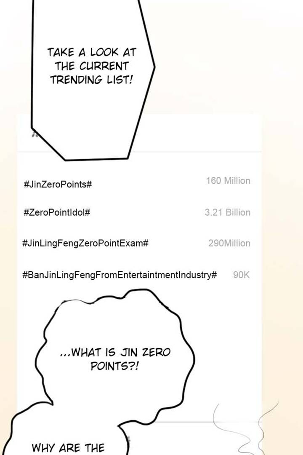The width and height of the screenshot is (303, 455).
Task: Click the 160 Million view count
Action: point(228,181)
